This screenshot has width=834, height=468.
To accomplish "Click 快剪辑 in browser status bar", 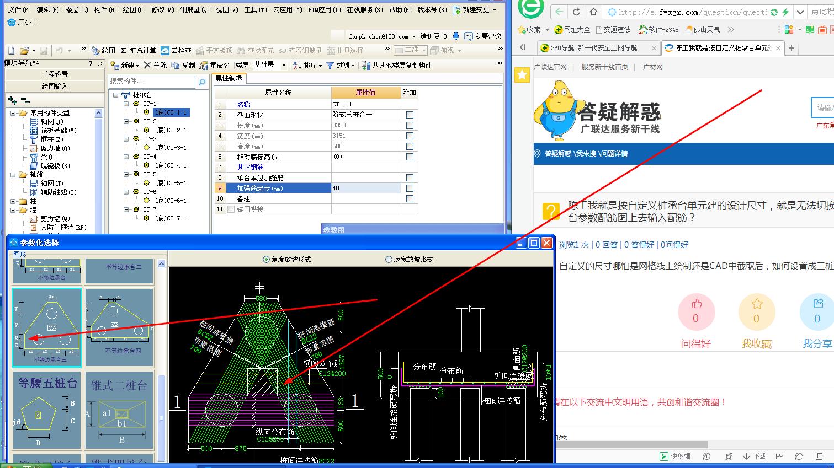I will tap(675, 456).
